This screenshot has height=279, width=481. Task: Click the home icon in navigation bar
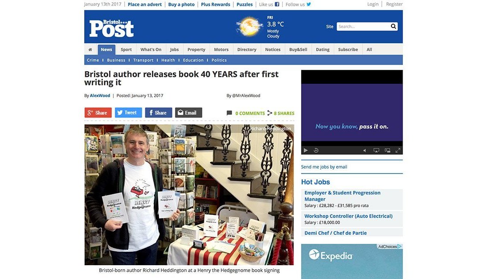(90, 49)
